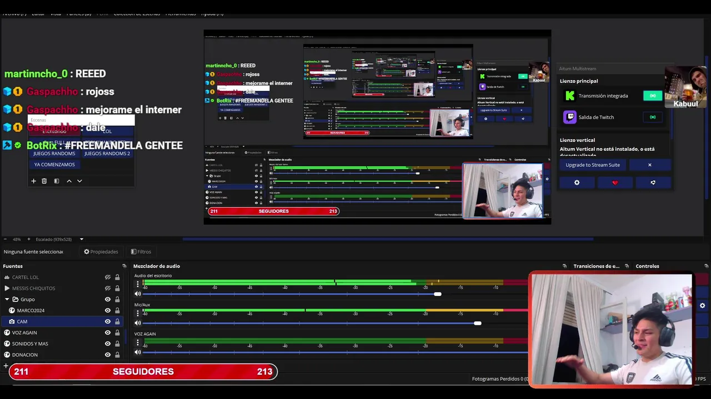
Task: Switch to the YA COMENZAMOS scene
Action: [54, 165]
